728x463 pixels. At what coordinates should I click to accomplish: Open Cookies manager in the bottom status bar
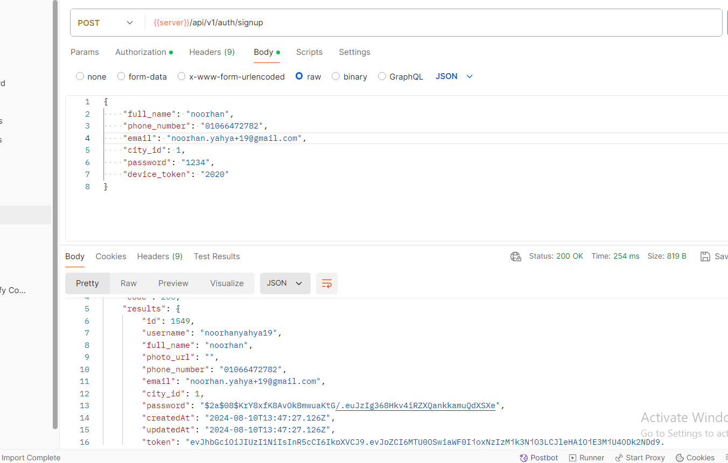pyautogui.click(x=695, y=458)
